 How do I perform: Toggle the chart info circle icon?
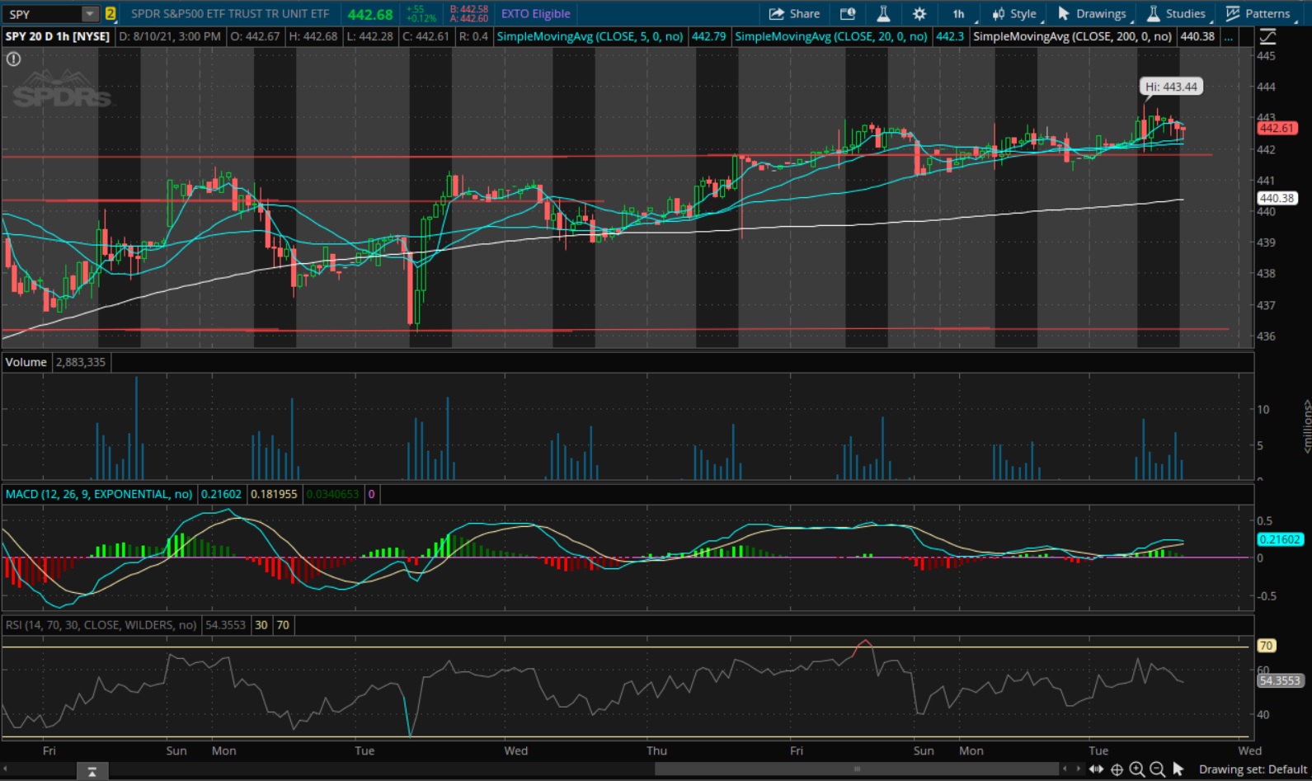[x=13, y=59]
